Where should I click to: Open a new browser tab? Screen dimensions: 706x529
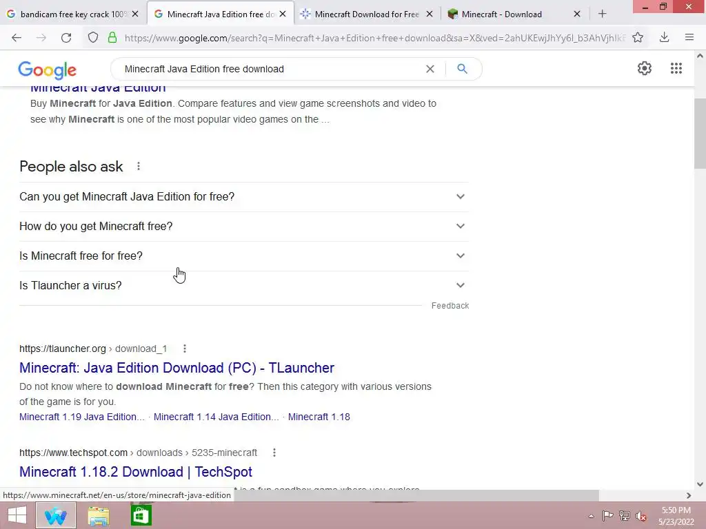[x=602, y=14]
